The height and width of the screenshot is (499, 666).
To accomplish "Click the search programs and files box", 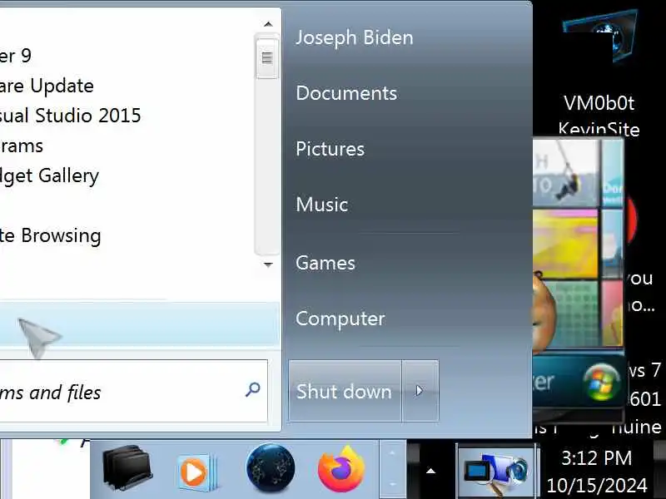I will pos(134,391).
